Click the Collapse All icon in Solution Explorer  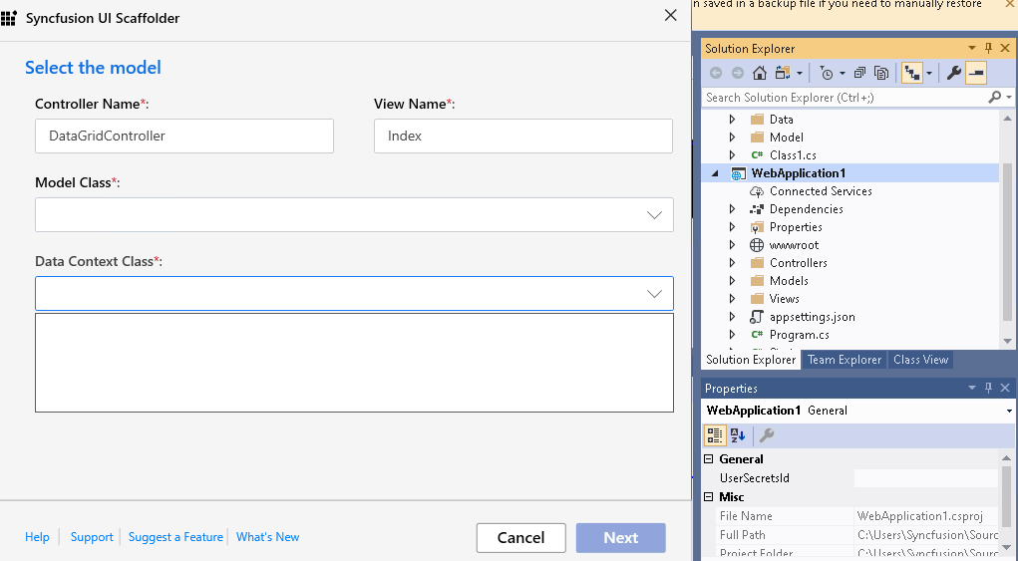[859, 73]
